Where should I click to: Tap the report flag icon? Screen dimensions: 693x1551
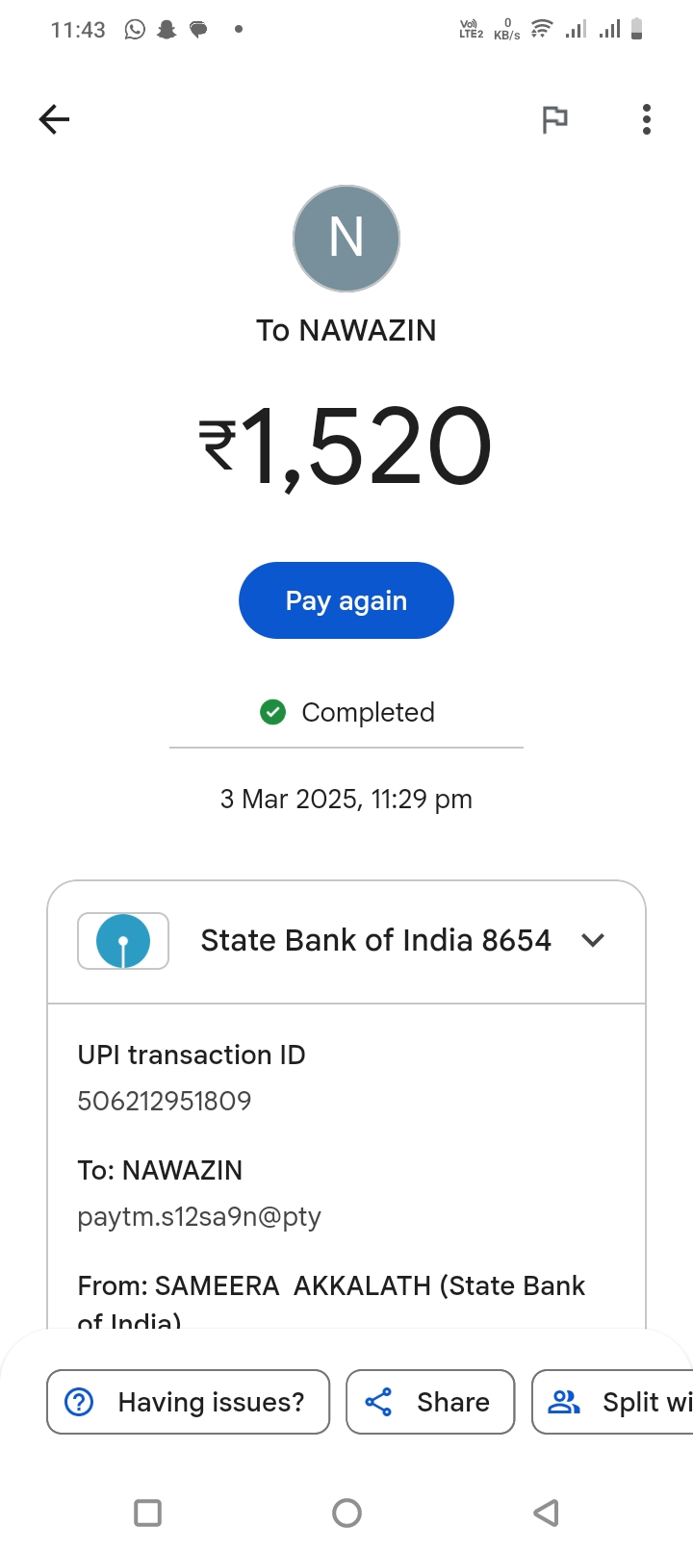tap(554, 119)
